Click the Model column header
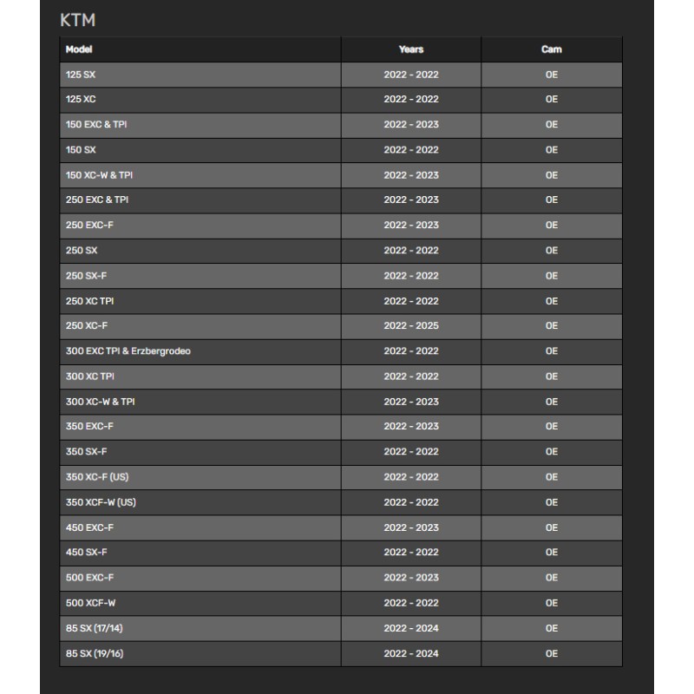Screen dimensions: 694x694 pyautogui.click(x=79, y=49)
